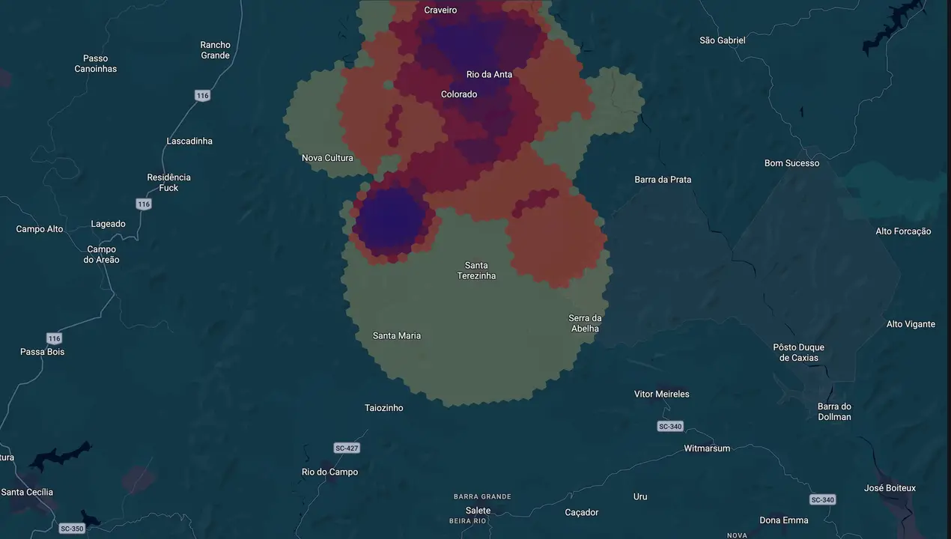951x539 pixels.
Task: Select the BEIRA RIO label
Action: click(468, 521)
